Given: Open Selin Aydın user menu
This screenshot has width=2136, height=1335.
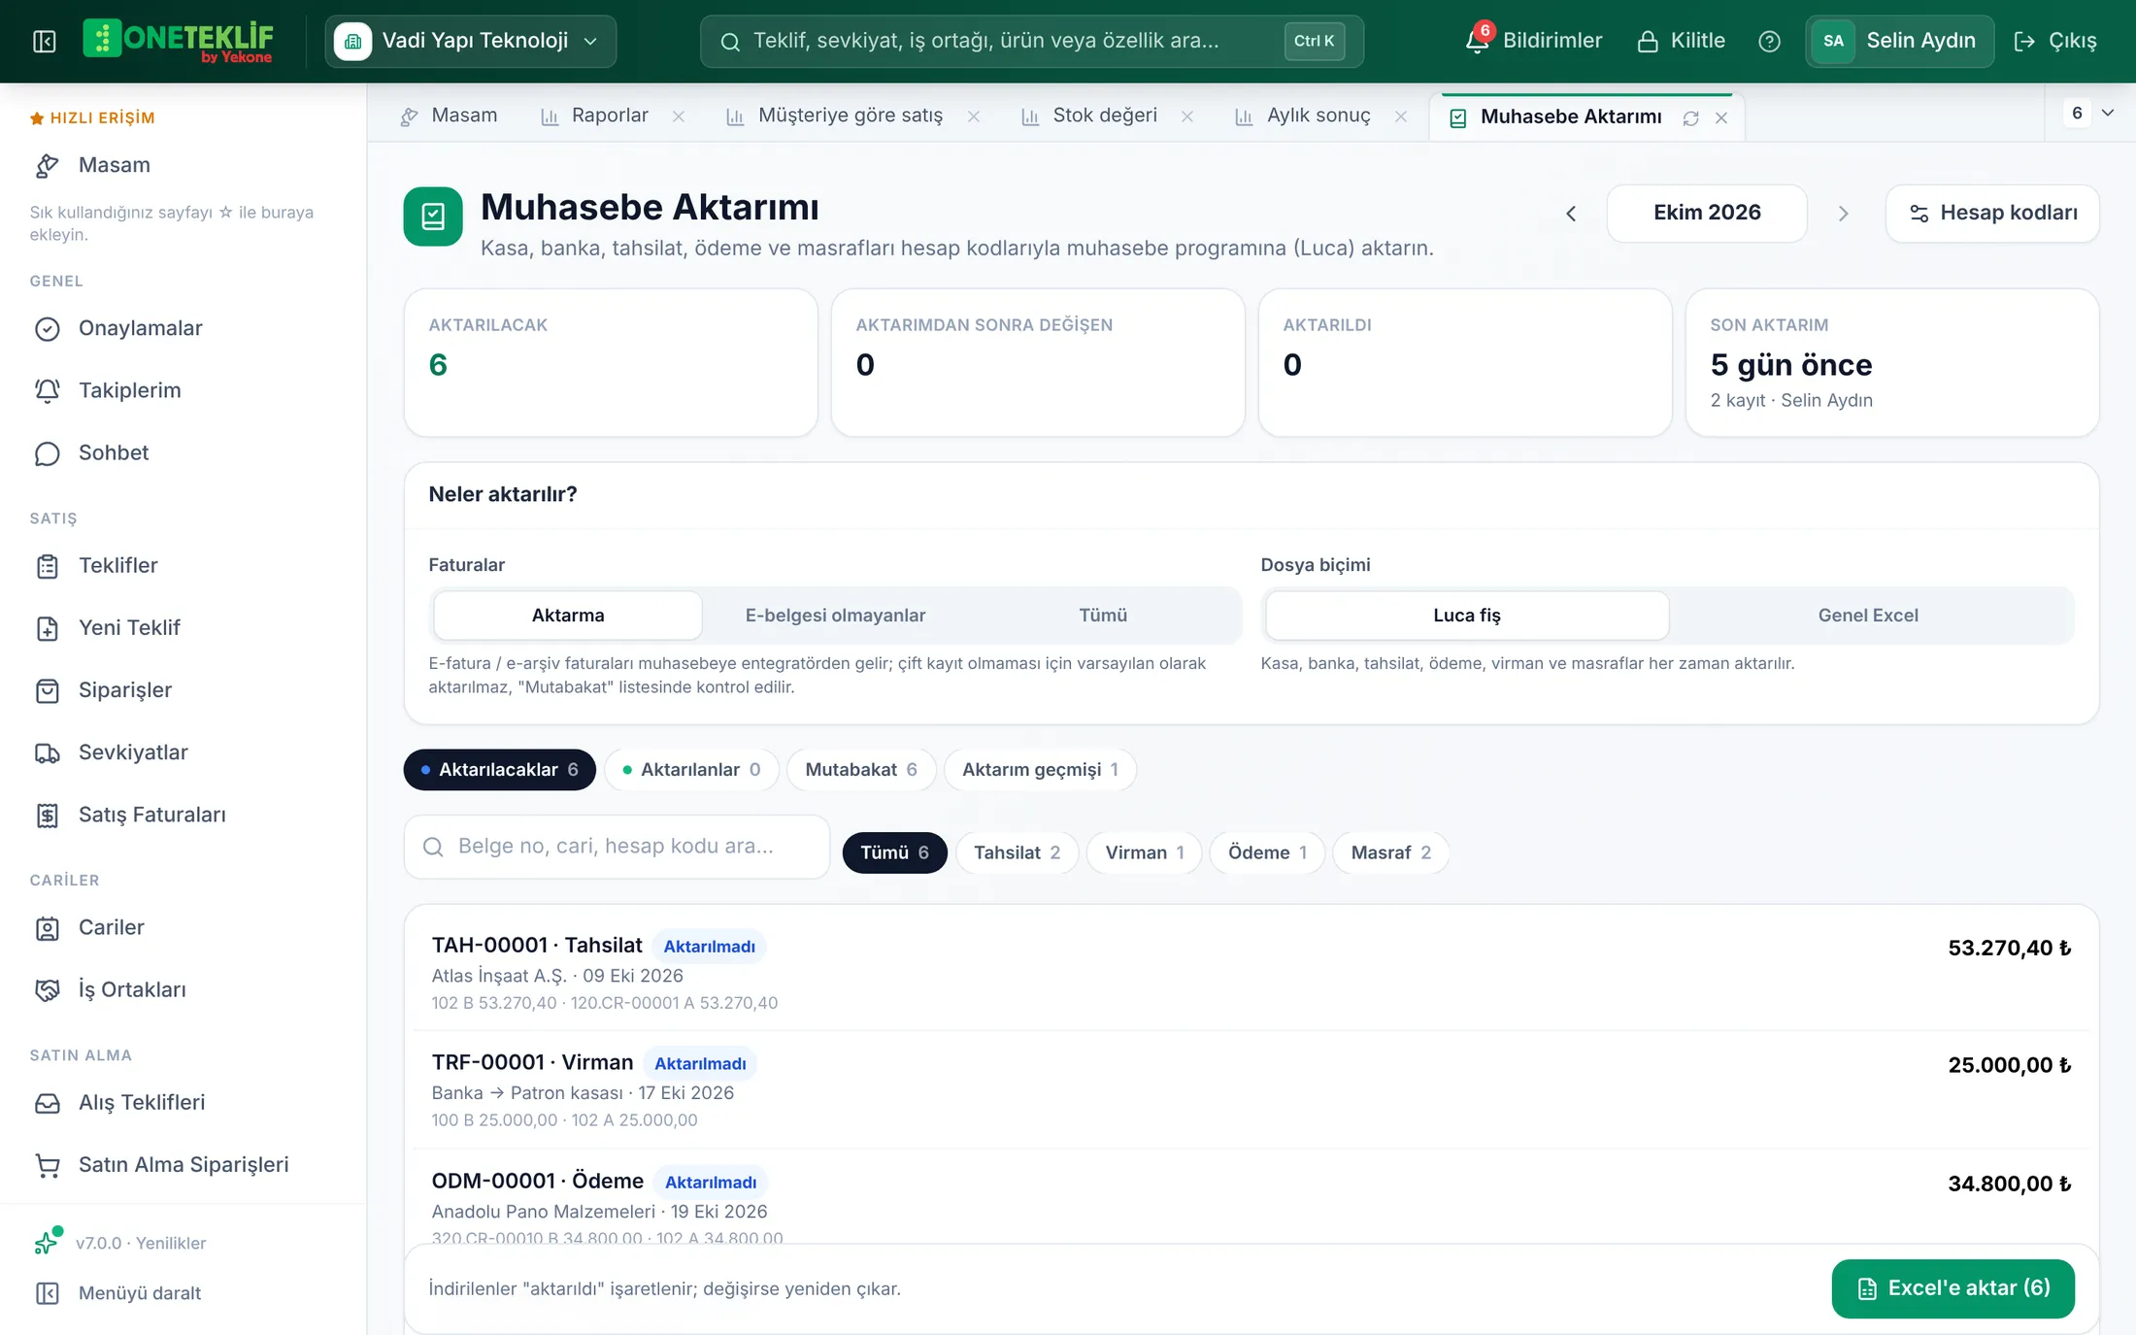Looking at the screenshot, I should click(x=1899, y=41).
